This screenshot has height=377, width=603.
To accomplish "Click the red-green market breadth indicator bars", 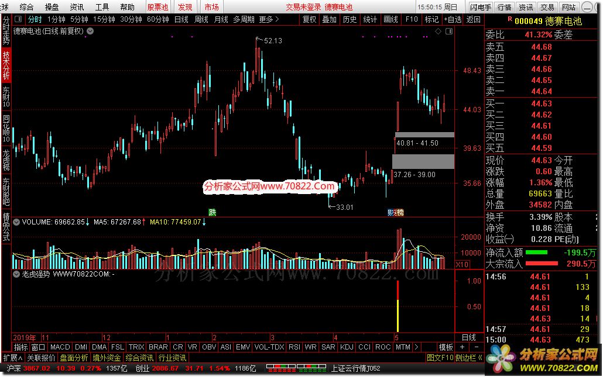I will click(296, 369).
